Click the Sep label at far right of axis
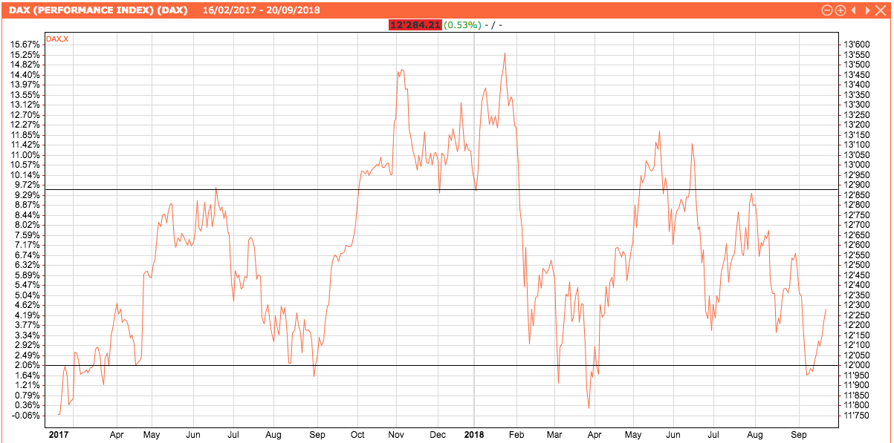The image size is (894, 443). [x=799, y=434]
